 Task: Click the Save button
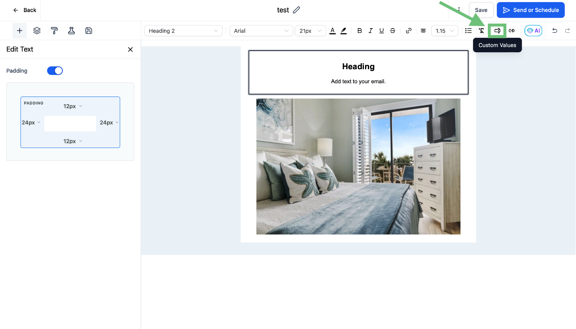[481, 10]
